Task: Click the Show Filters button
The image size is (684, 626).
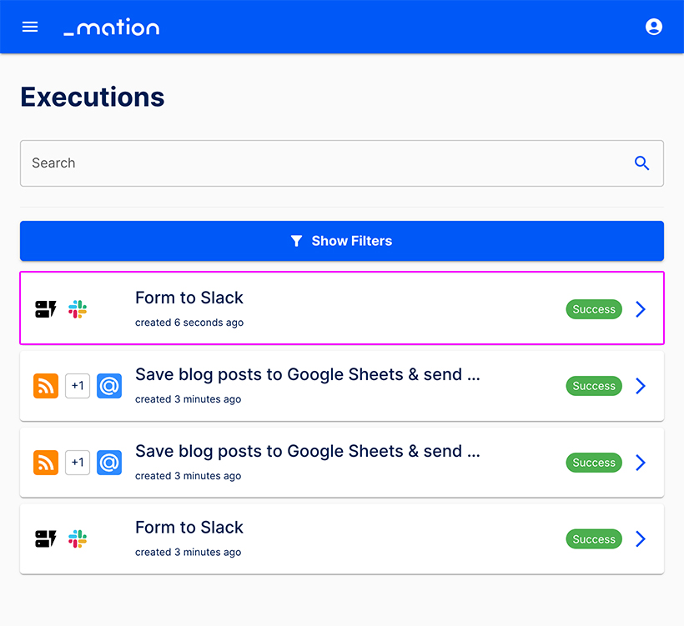Action: coord(342,240)
